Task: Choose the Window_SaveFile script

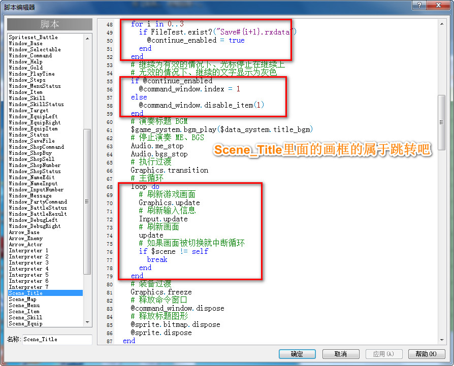Action: tap(32, 141)
